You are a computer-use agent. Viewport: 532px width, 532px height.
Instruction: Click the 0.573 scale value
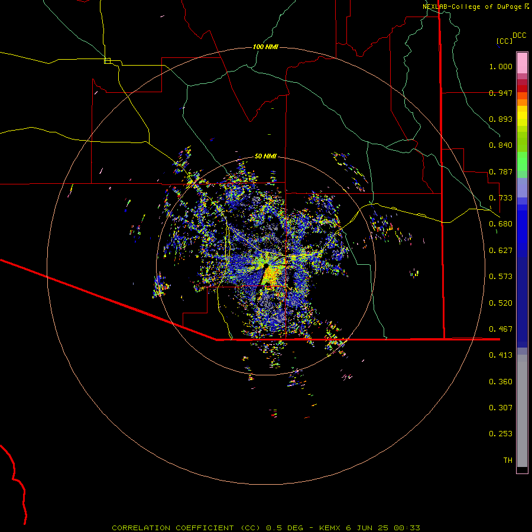coord(501,277)
